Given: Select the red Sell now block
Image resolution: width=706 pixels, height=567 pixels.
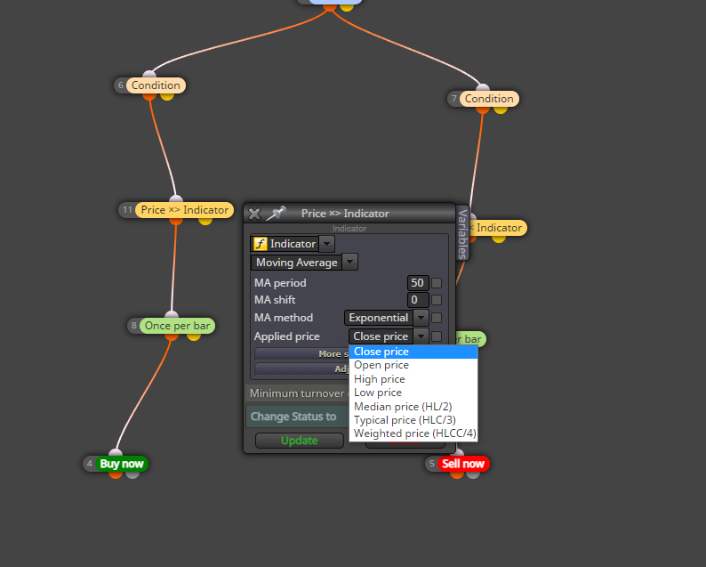Looking at the screenshot, I should (463, 464).
